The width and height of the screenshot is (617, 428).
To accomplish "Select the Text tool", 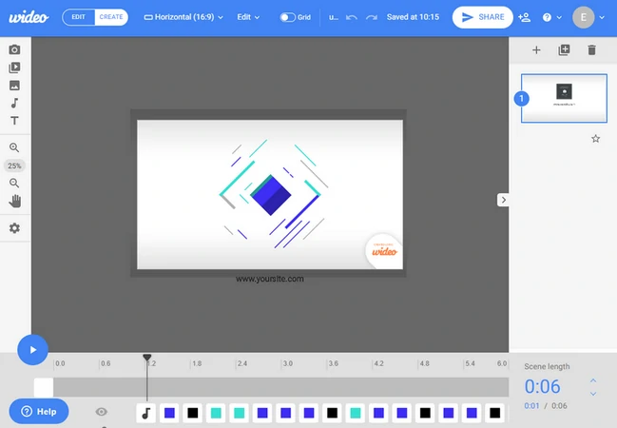I will [14, 121].
